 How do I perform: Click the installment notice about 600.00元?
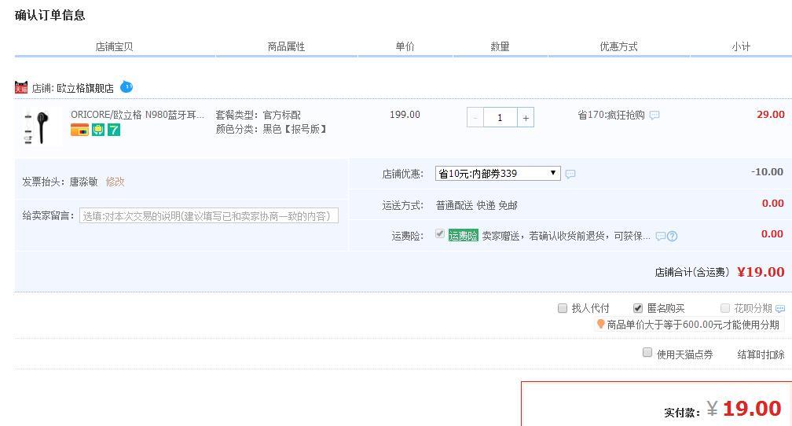(x=693, y=325)
